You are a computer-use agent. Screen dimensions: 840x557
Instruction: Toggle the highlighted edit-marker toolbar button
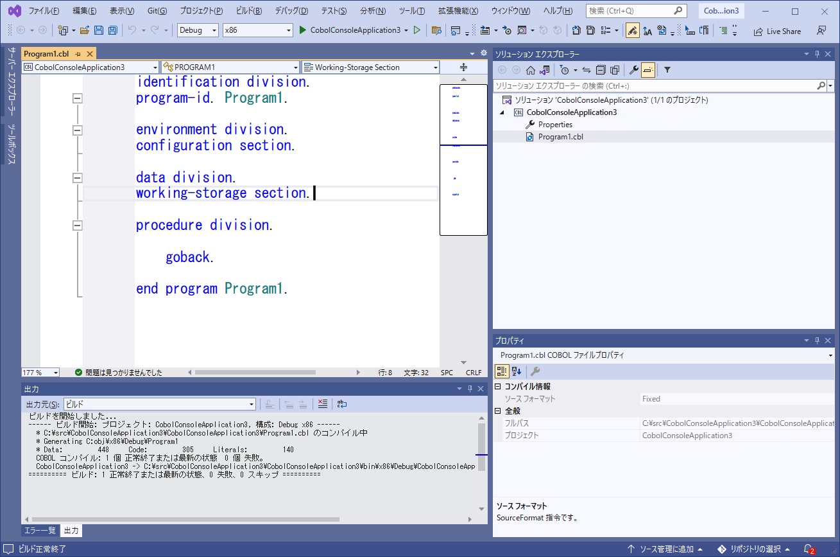(633, 30)
